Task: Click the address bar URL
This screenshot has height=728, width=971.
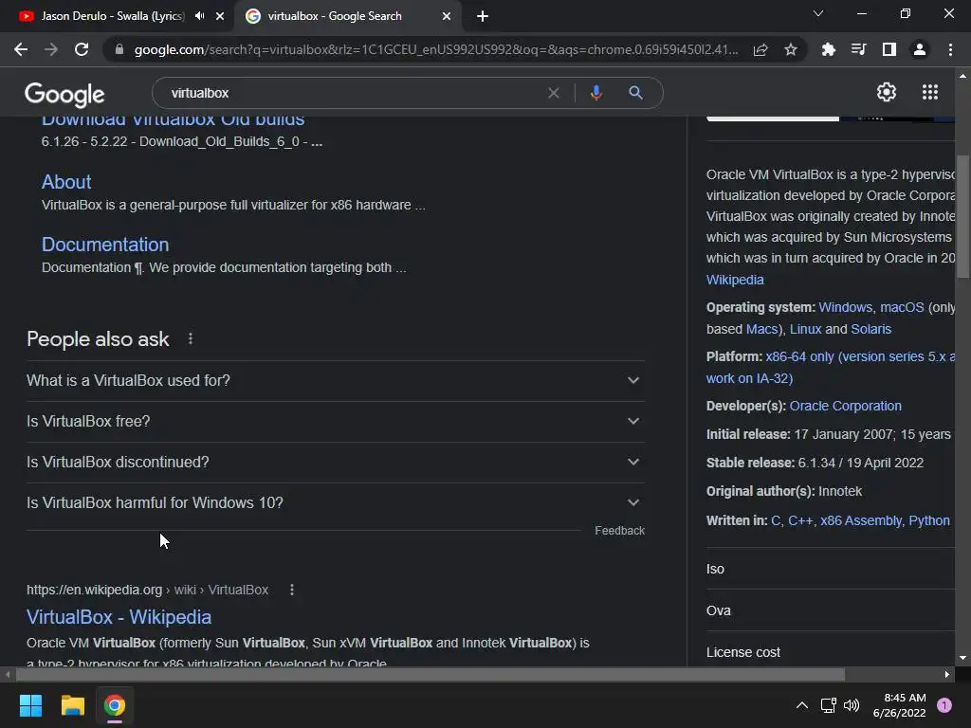Action: coord(436,49)
